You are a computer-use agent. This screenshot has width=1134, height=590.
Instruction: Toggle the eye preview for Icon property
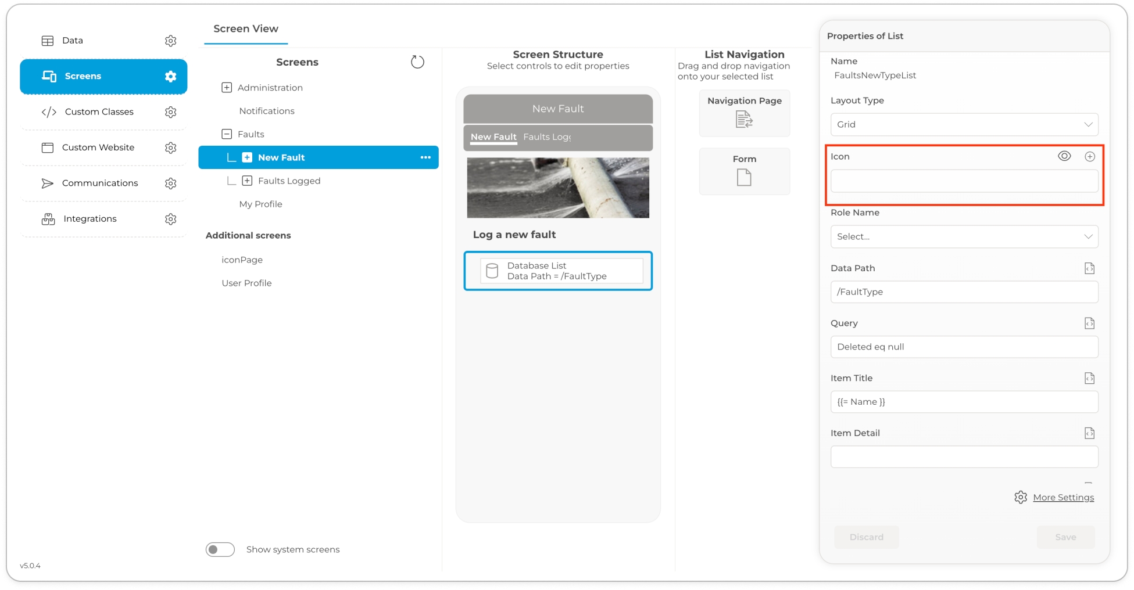[x=1064, y=156]
